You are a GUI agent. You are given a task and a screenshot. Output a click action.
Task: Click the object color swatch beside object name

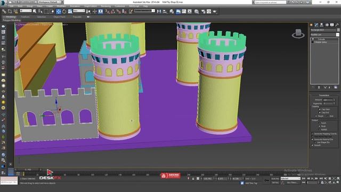[x=338, y=30]
